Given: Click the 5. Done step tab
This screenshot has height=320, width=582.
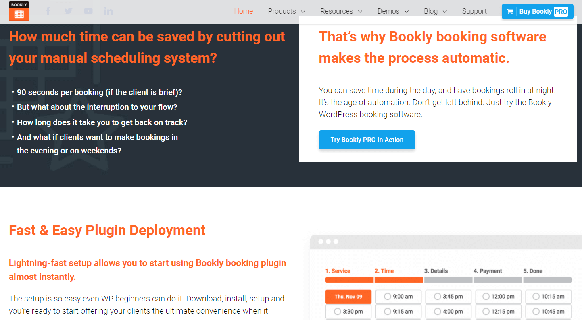Looking at the screenshot, I should tap(533, 271).
